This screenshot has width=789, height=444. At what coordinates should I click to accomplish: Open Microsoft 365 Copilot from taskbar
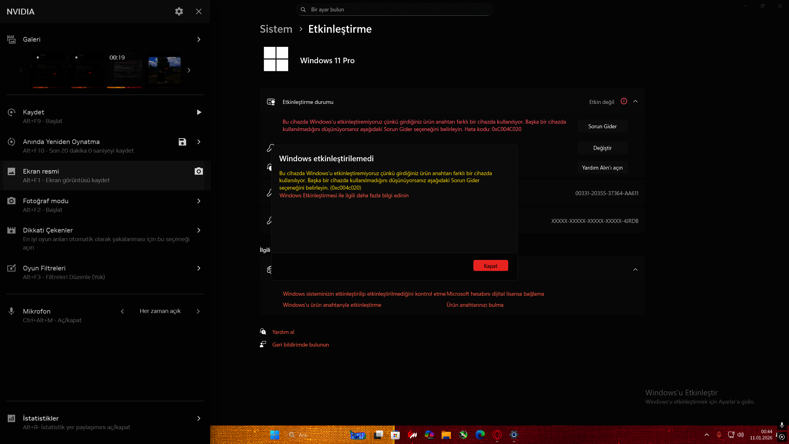pos(429,435)
